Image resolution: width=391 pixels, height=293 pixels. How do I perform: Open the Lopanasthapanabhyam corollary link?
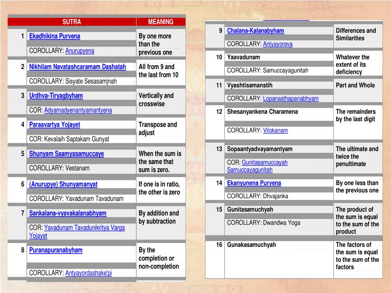pos(291,98)
